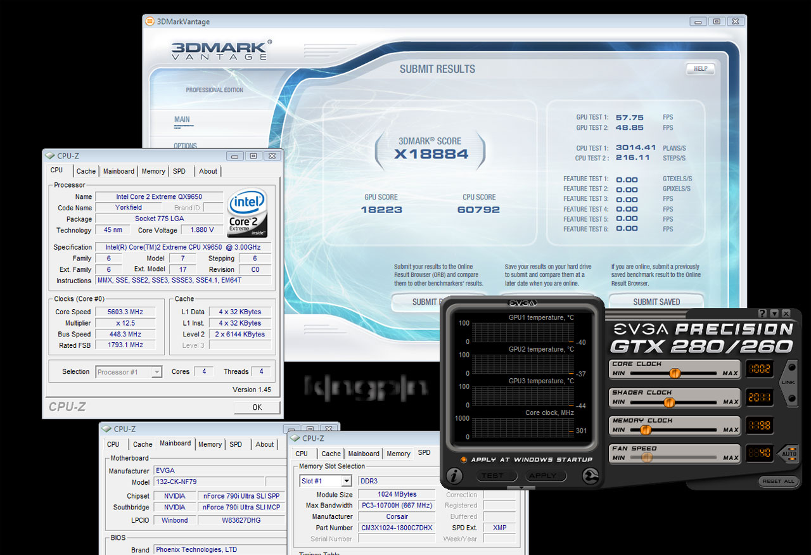Open Memory tab in CPU-Z processor window
811x555 pixels.
153,171
